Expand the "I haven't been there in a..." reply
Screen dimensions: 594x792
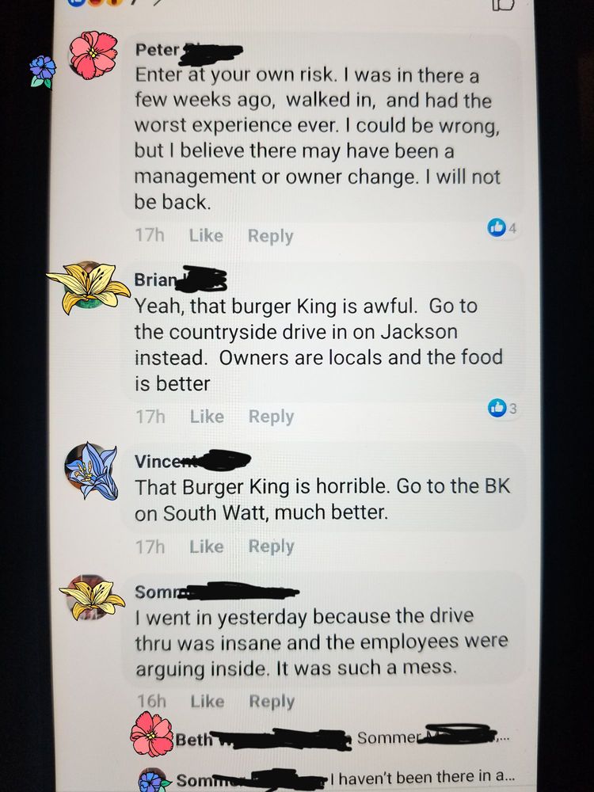coord(345,779)
